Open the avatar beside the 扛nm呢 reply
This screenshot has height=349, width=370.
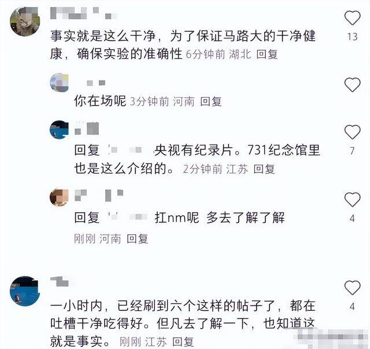point(59,197)
